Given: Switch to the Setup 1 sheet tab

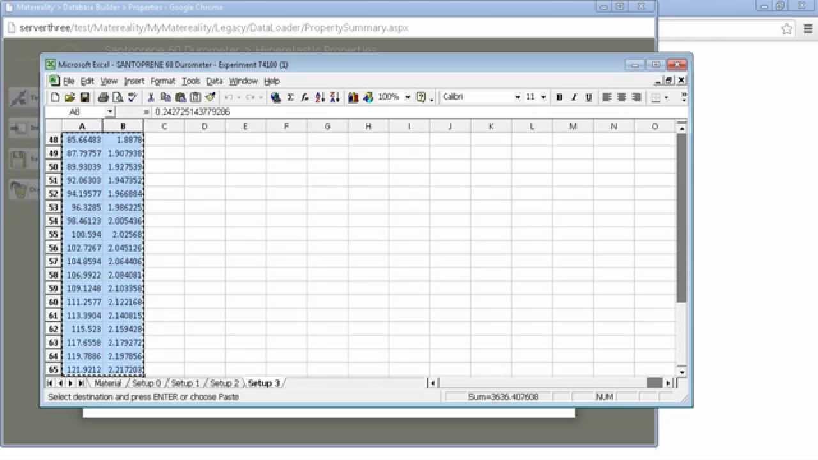Looking at the screenshot, I should coord(185,383).
